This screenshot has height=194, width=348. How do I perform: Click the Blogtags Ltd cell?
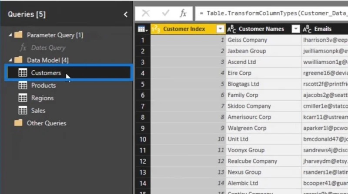pos(264,84)
